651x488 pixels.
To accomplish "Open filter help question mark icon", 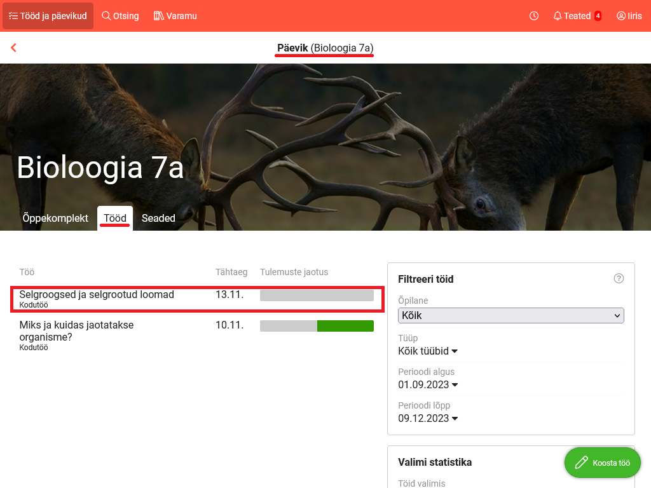I will (x=619, y=278).
